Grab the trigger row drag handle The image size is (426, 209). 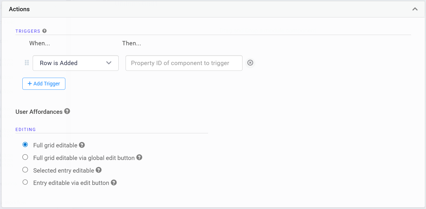click(27, 63)
